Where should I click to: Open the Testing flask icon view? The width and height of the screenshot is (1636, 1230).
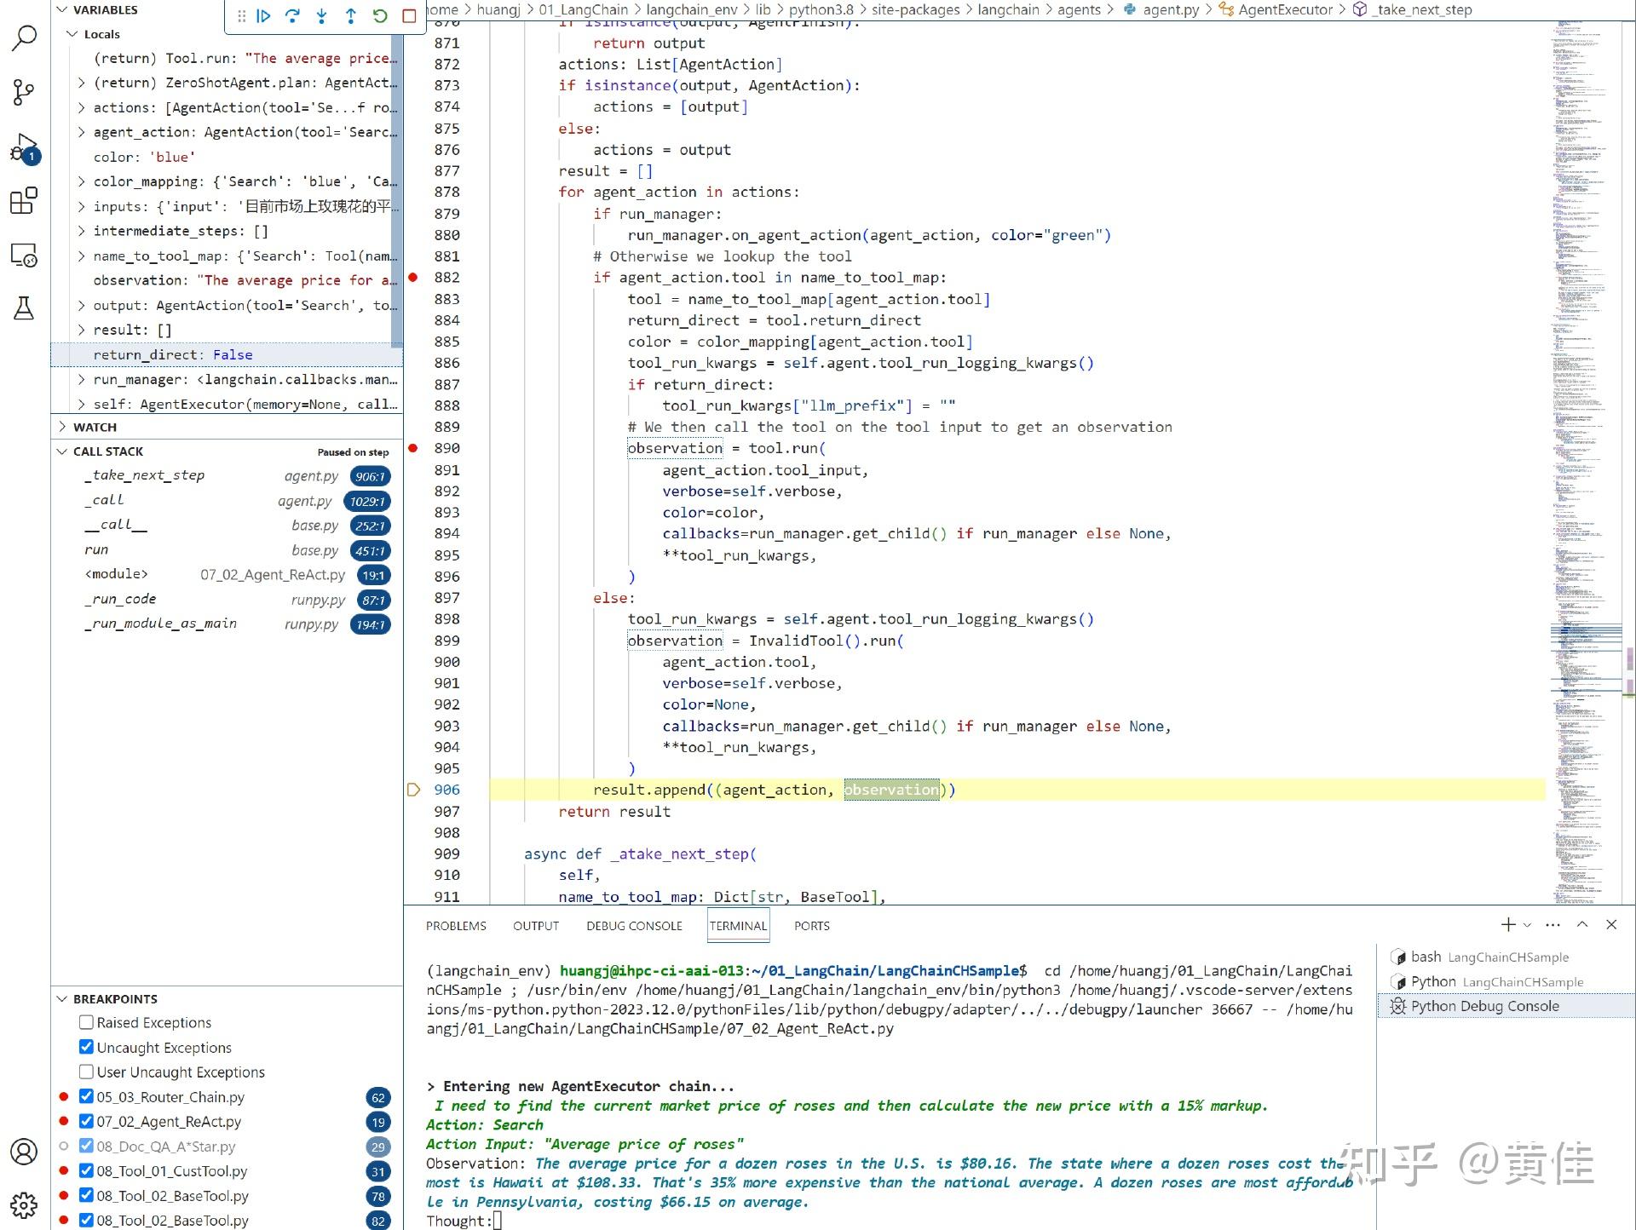[24, 308]
